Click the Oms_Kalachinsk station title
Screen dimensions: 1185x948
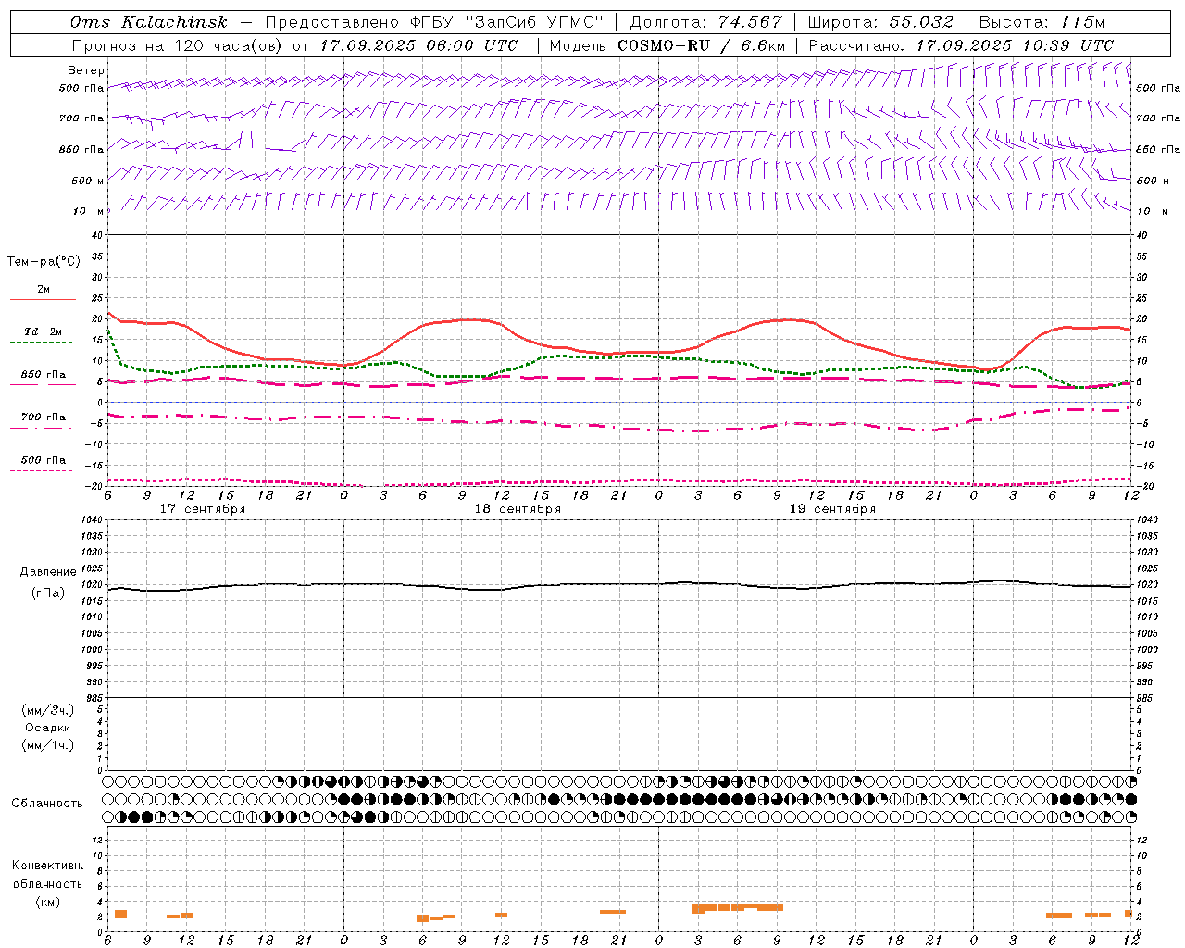click(x=149, y=23)
